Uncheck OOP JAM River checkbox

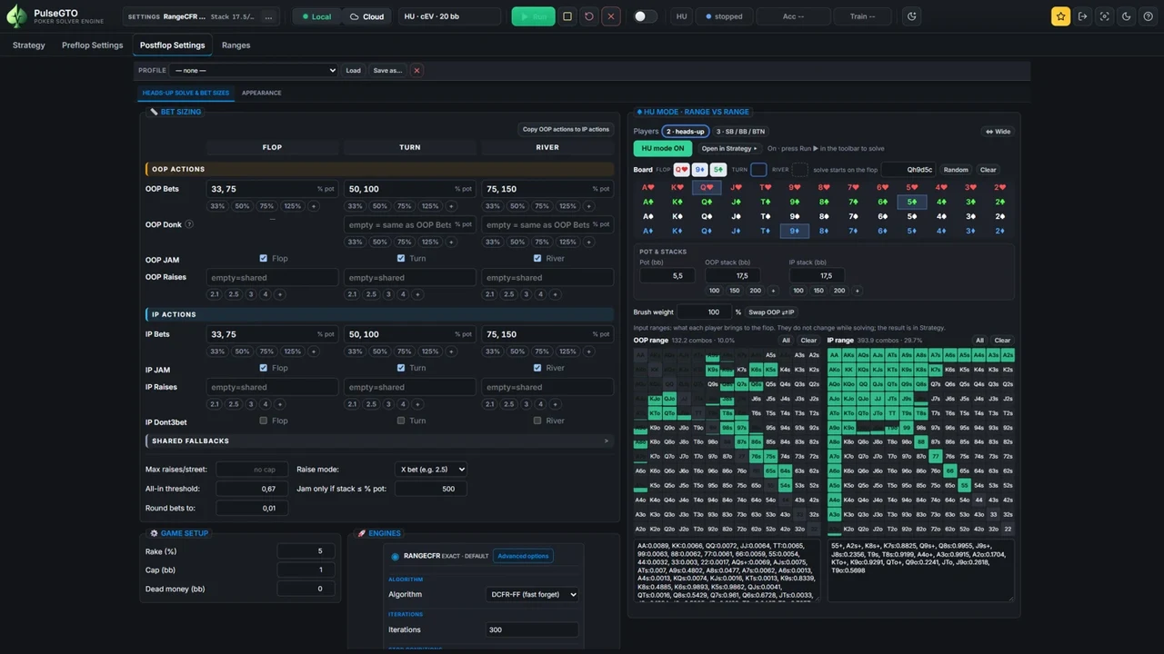pyautogui.click(x=537, y=258)
